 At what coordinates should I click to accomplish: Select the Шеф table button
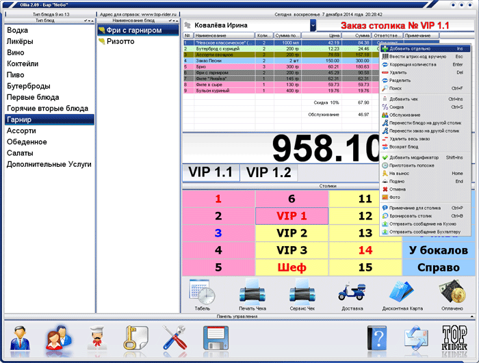point(292,267)
